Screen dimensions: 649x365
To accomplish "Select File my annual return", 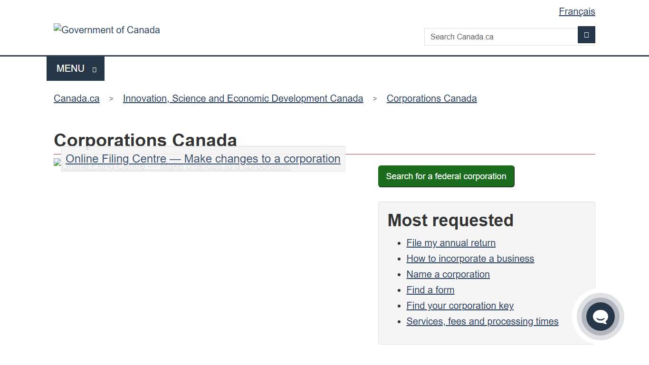I will (450, 243).
